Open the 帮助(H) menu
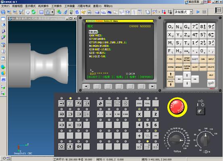Viewport: 223px width, 161px height. (x=108, y=6)
